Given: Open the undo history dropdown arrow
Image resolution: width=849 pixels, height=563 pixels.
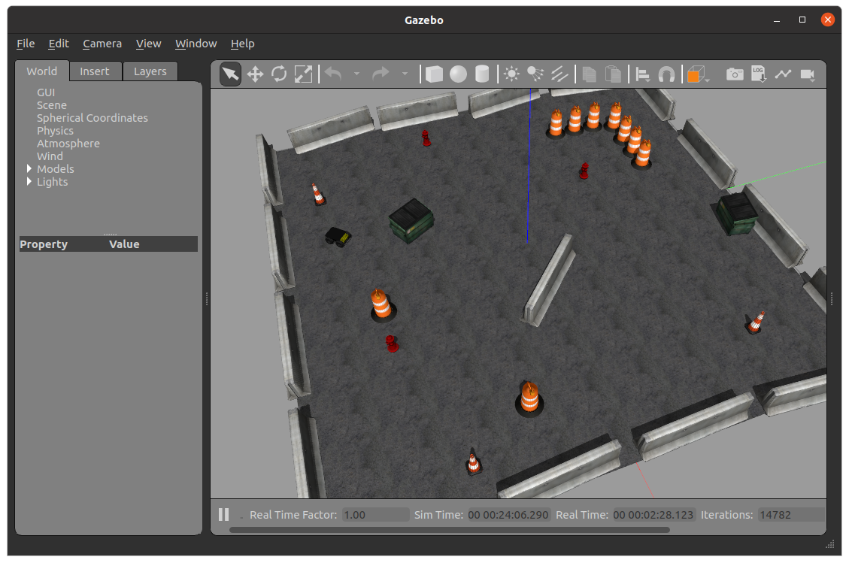Looking at the screenshot, I should (x=356, y=74).
